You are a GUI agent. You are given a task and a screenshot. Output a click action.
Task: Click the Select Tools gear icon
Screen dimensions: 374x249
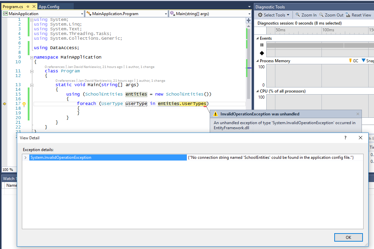coord(260,15)
